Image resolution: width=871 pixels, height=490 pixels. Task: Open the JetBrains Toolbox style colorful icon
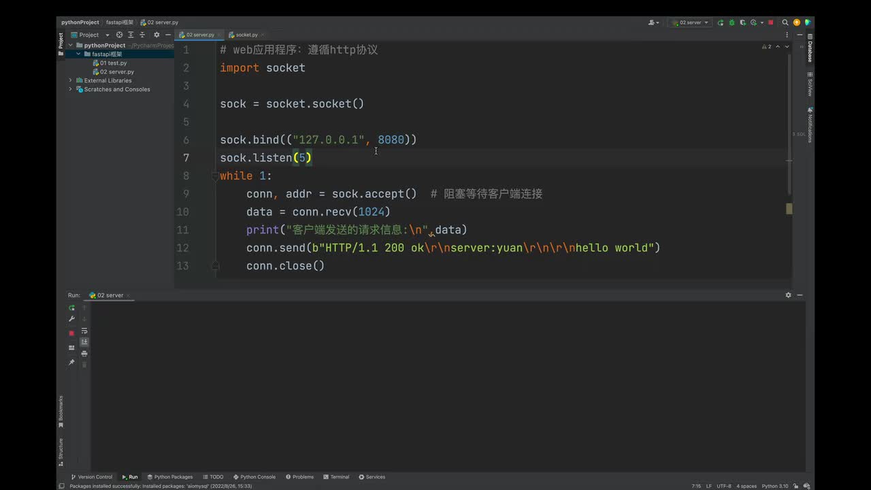(x=808, y=22)
